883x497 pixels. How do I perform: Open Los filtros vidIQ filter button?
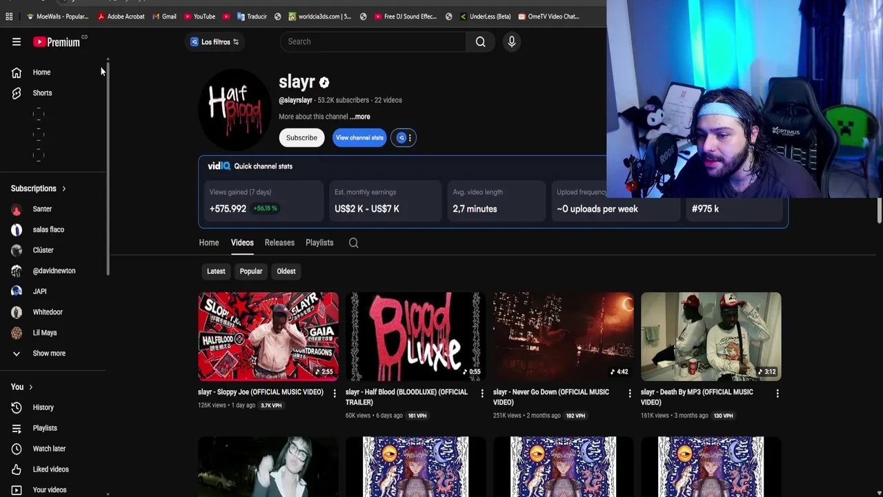(215, 42)
